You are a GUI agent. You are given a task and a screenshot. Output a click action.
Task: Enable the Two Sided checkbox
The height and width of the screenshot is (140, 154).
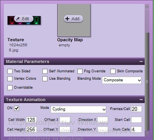pos(10,71)
